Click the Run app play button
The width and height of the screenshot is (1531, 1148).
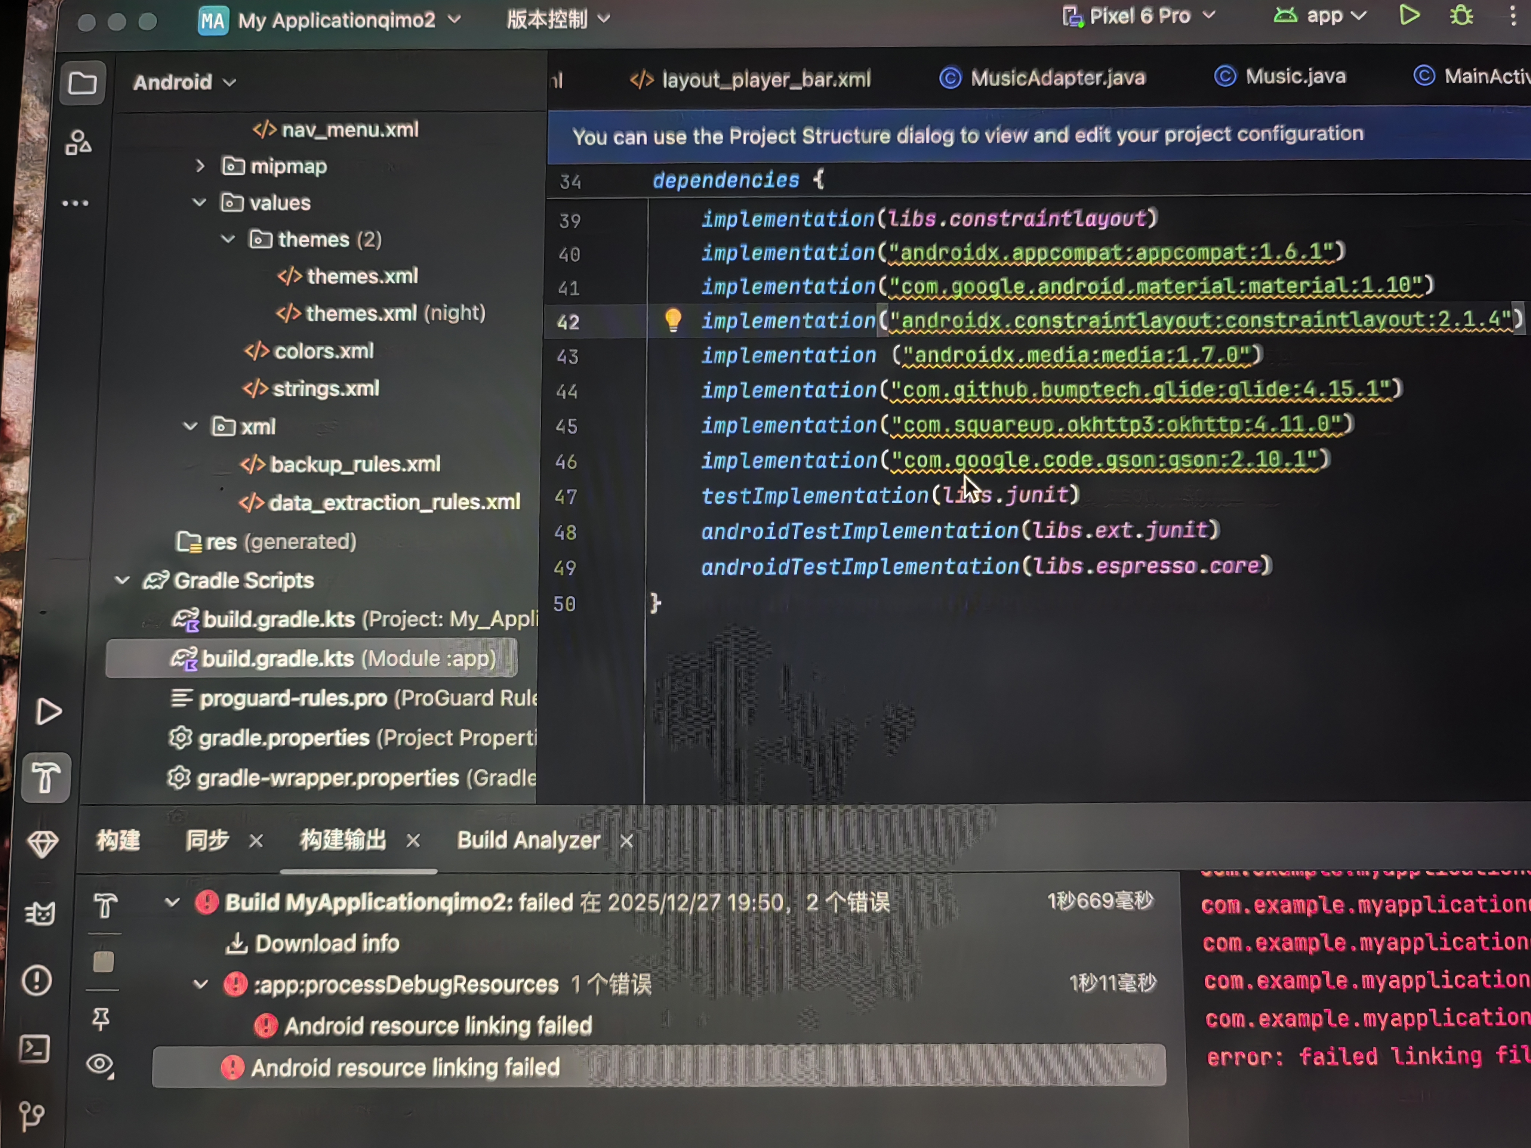(x=1408, y=15)
